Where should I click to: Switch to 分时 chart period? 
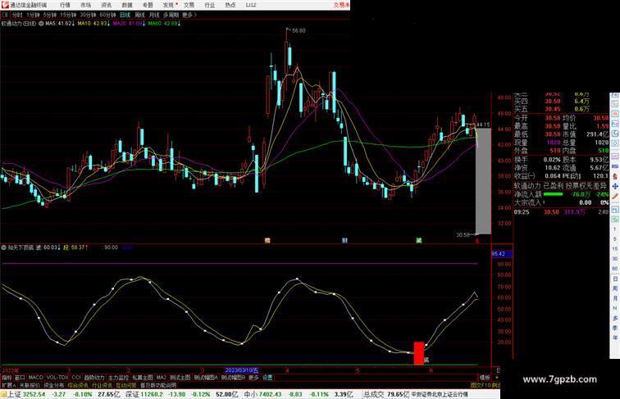[x=17, y=15]
